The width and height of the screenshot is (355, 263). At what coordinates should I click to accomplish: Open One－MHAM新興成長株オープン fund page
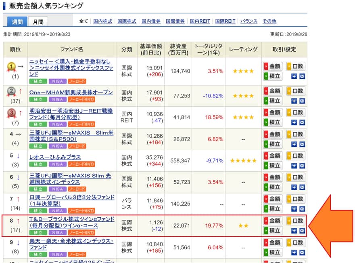(71, 93)
